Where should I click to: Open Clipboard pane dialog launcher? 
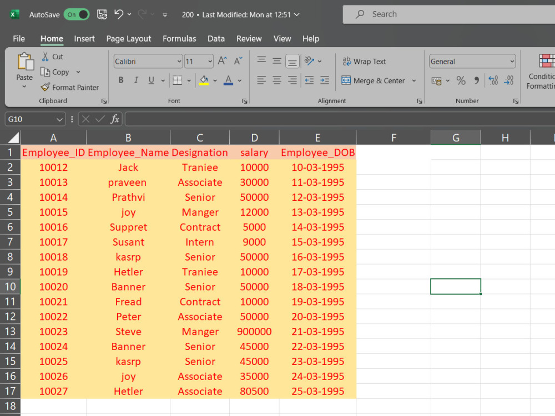[x=104, y=101]
